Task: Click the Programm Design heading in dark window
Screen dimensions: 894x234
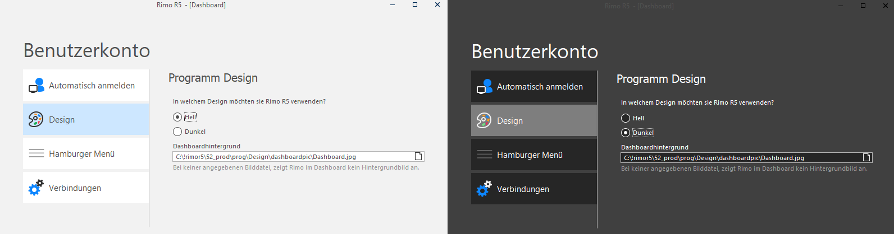Action: point(661,79)
